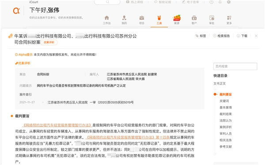
Task: Jump to 相关法条 in quick directory
Action: pos(225,140)
